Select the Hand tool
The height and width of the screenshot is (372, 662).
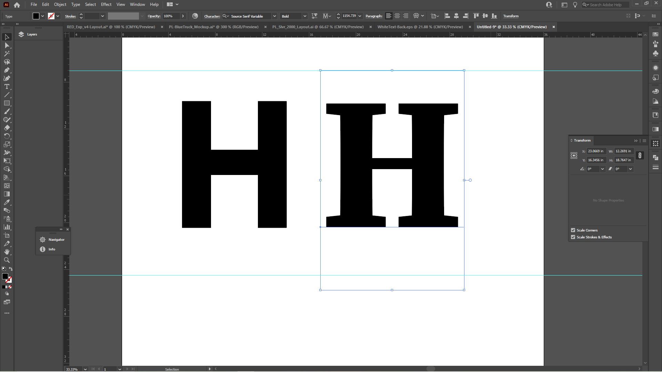click(7, 252)
